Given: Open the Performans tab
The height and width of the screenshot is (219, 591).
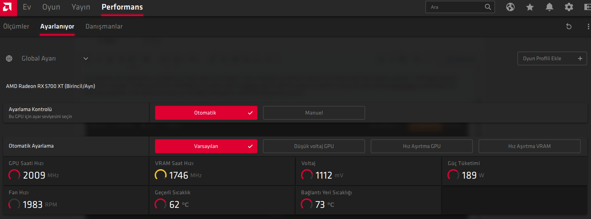Looking at the screenshot, I should pos(122,7).
